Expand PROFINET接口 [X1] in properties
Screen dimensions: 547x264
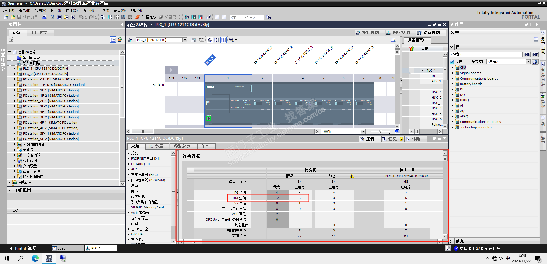tap(128, 159)
